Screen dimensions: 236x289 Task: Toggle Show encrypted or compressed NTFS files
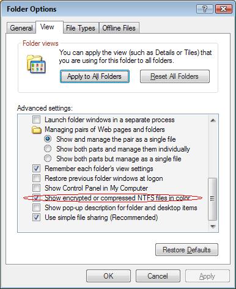coord(36,198)
